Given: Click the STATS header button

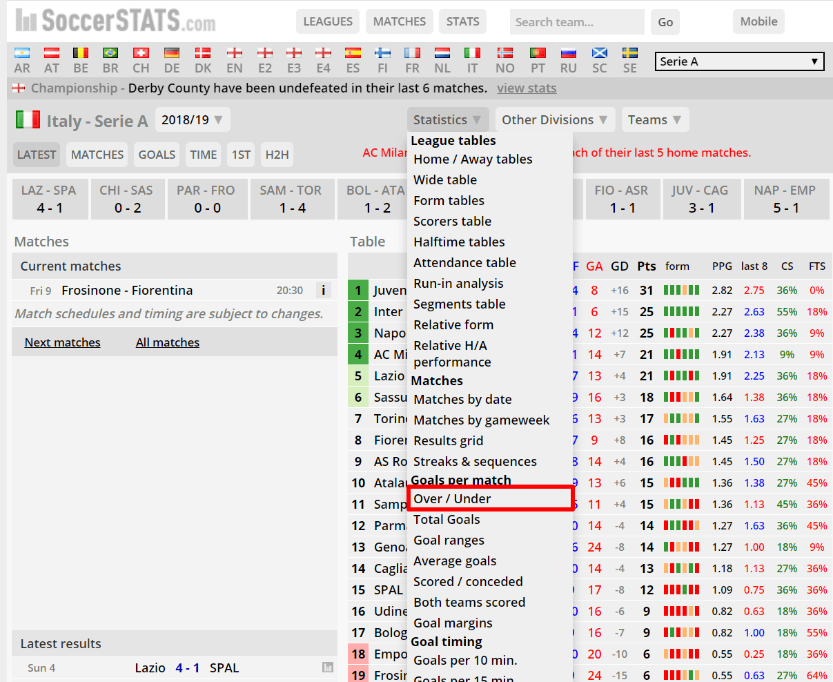Looking at the screenshot, I should 462,21.
